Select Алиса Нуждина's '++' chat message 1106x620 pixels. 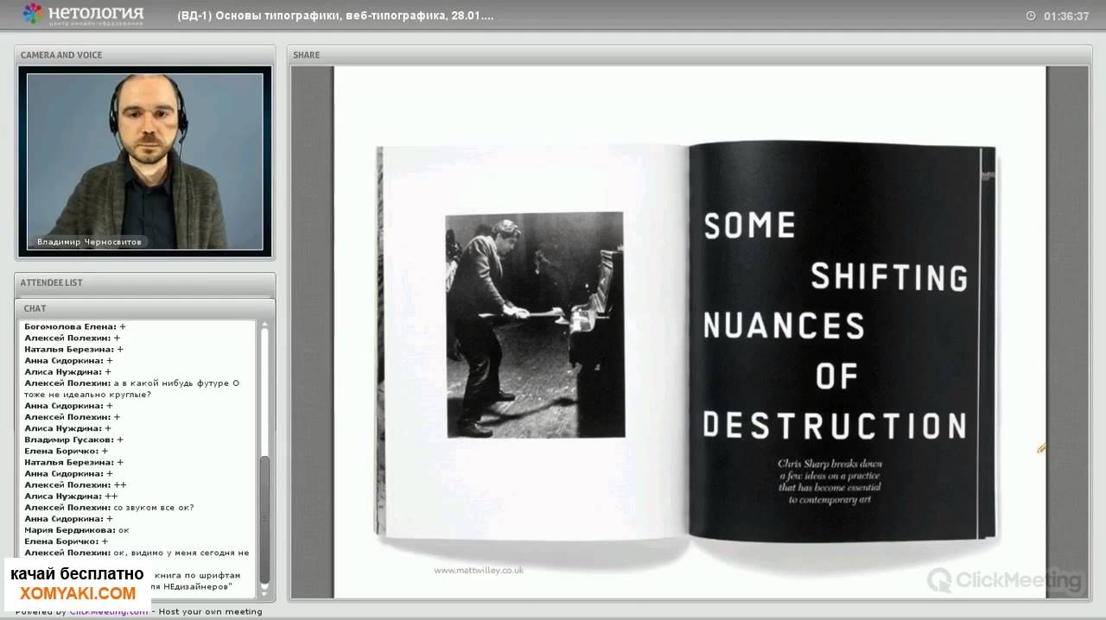[71, 497]
